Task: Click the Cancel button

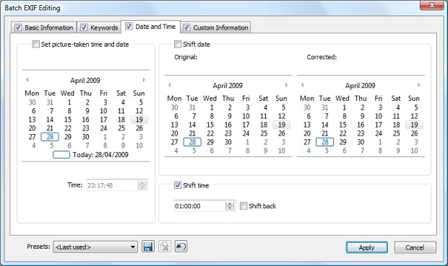Action: (x=415, y=247)
